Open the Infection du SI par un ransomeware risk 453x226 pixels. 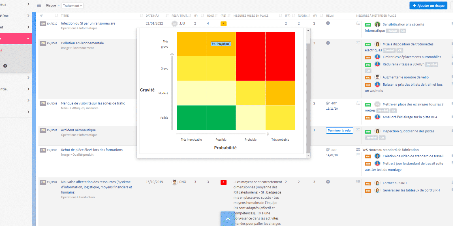click(88, 23)
